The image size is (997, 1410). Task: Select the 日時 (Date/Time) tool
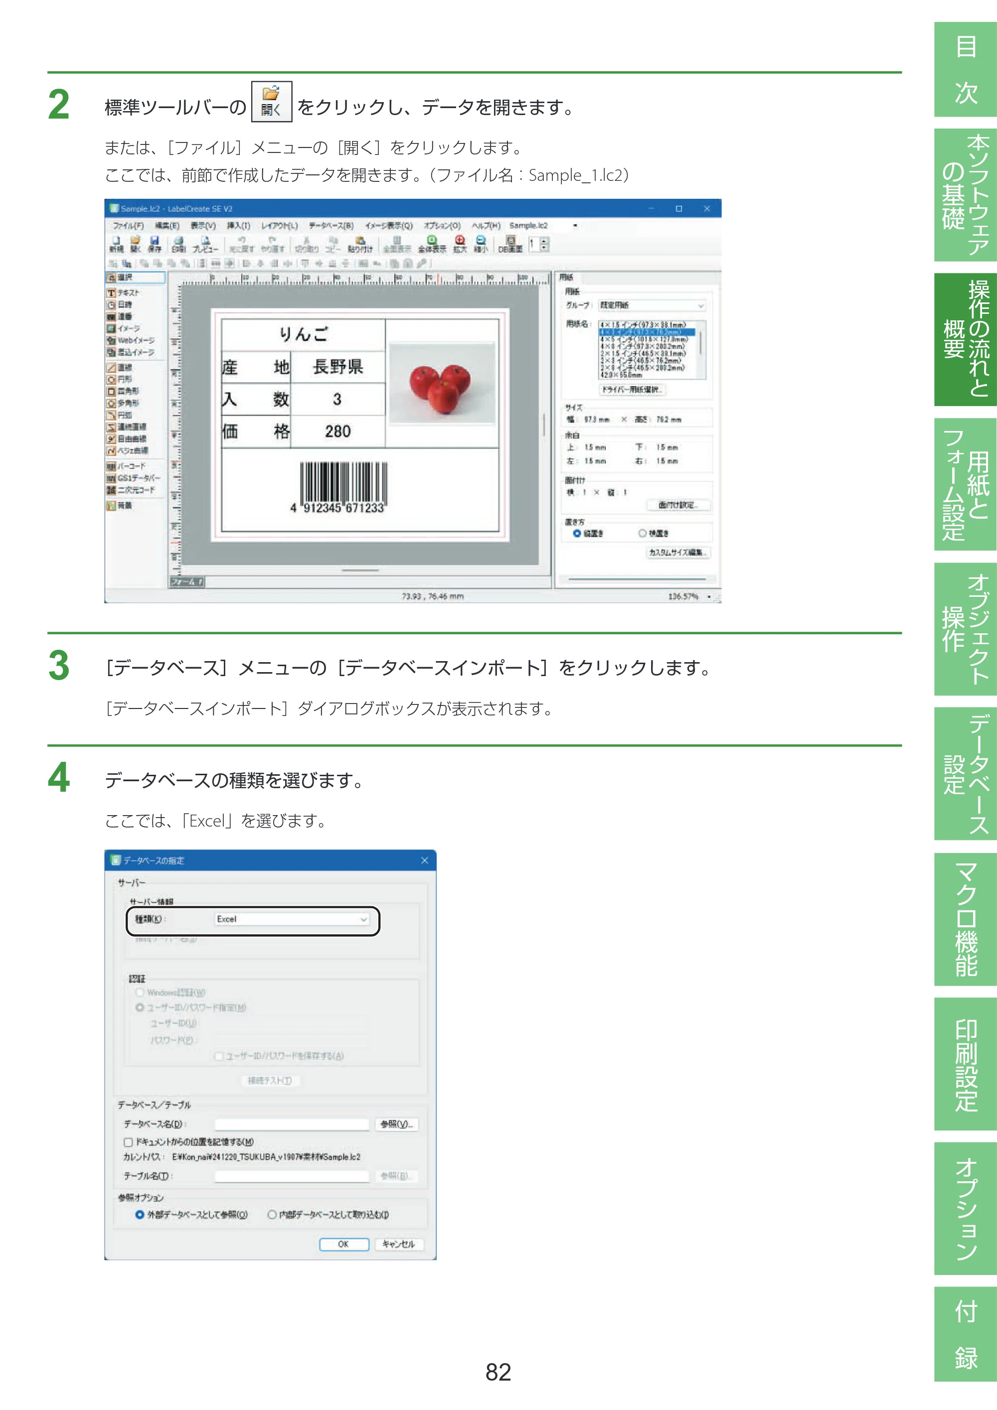(x=121, y=304)
